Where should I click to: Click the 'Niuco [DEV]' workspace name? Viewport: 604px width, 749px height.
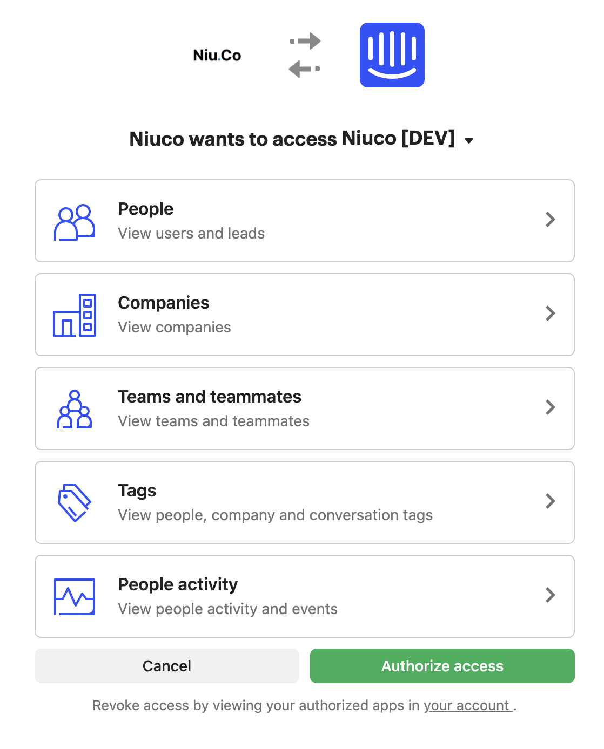point(399,139)
